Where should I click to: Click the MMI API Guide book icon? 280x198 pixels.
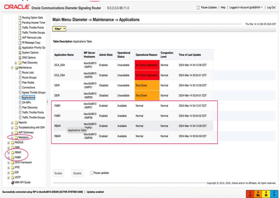(x=13, y=183)
